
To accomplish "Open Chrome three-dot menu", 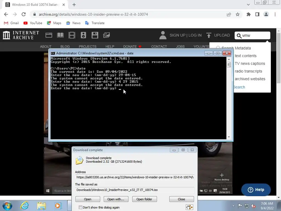I will (x=275, y=14).
